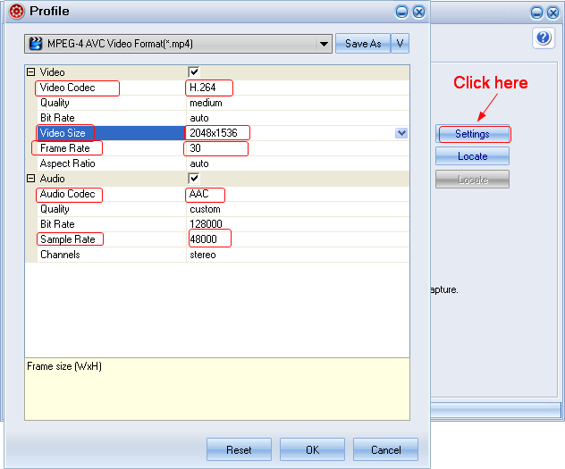Click the red Profile gear icon
565x469 pixels.
[17, 11]
